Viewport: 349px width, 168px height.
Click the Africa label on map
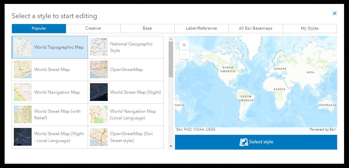[x=279, y=89]
